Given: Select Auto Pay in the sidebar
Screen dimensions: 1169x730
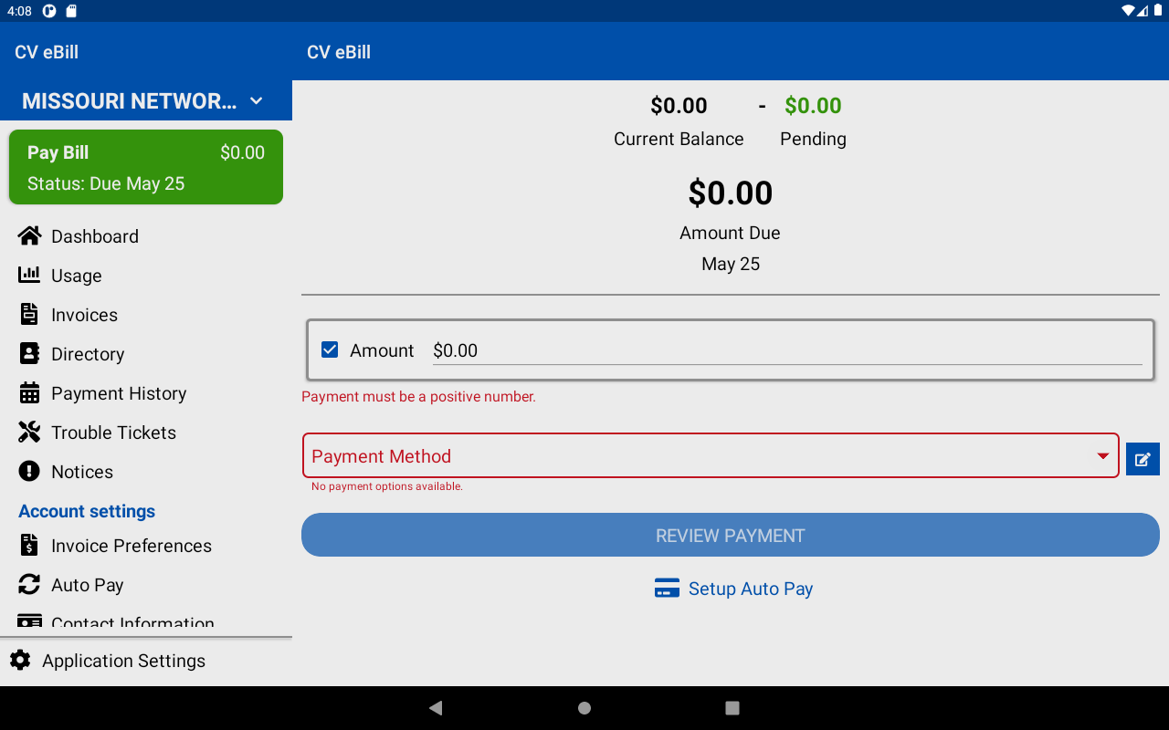Looking at the screenshot, I should click(x=146, y=585).
